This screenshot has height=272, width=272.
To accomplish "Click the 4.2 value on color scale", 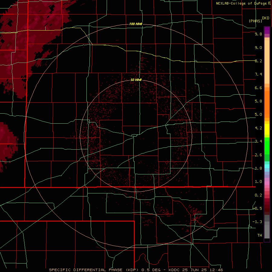I will coord(258,128).
